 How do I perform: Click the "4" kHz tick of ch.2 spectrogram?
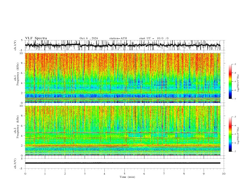[22, 136]
